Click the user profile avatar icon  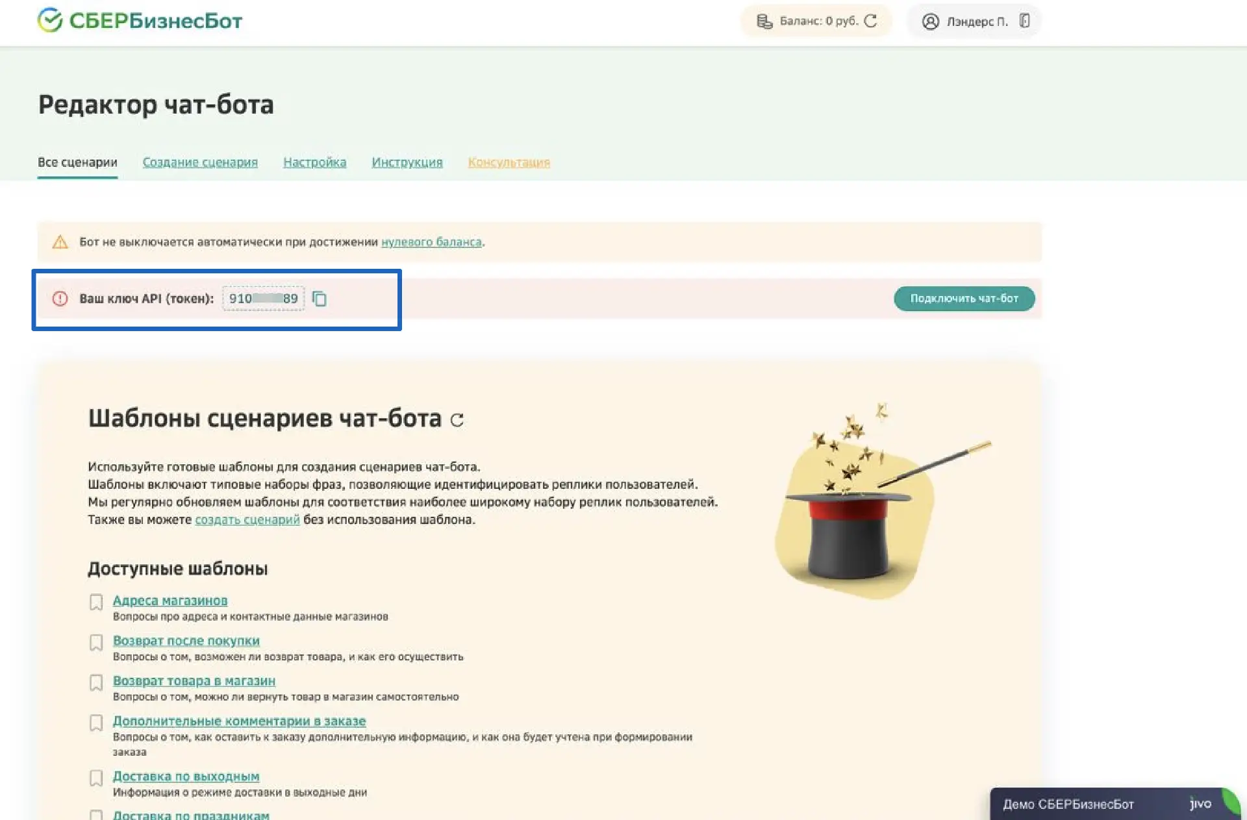point(930,21)
